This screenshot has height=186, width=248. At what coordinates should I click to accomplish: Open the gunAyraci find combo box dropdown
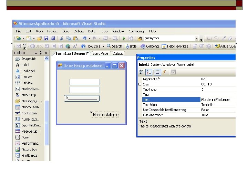[x=197, y=38]
